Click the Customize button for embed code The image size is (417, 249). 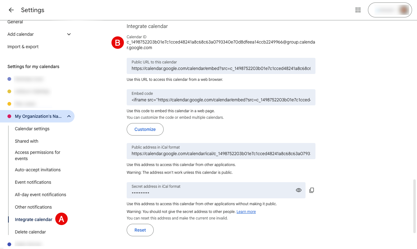[145, 129]
